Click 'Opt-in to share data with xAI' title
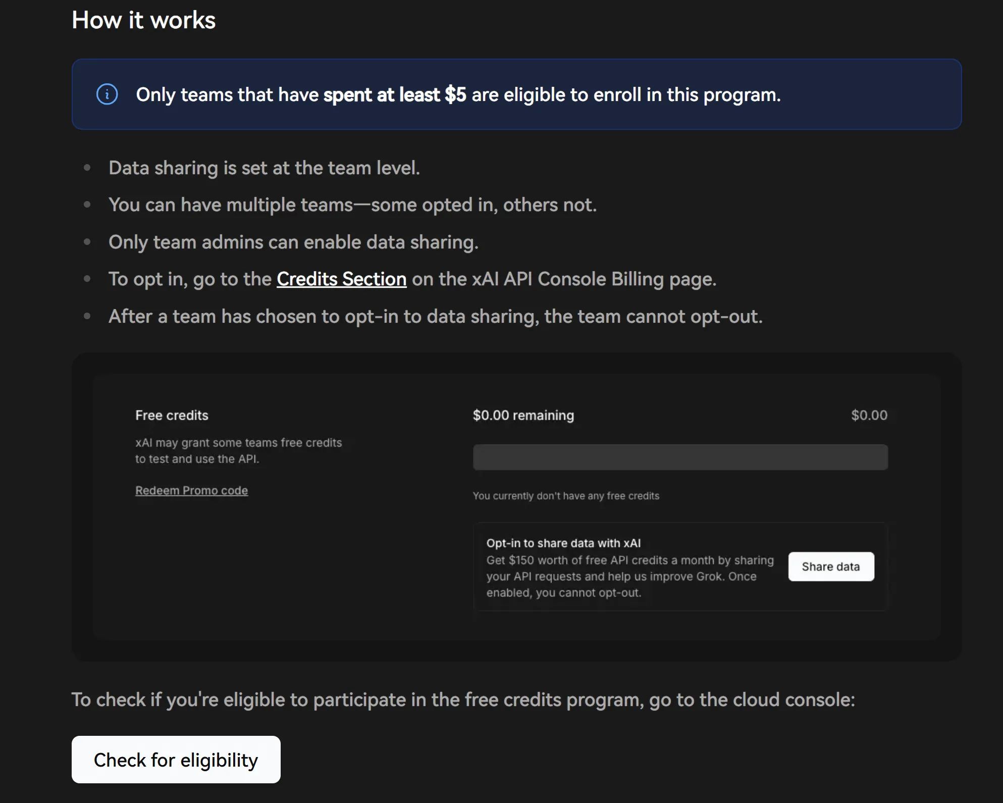Viewport: 1003px width, 803px height. pyautogui.click(x=563, y=543)
